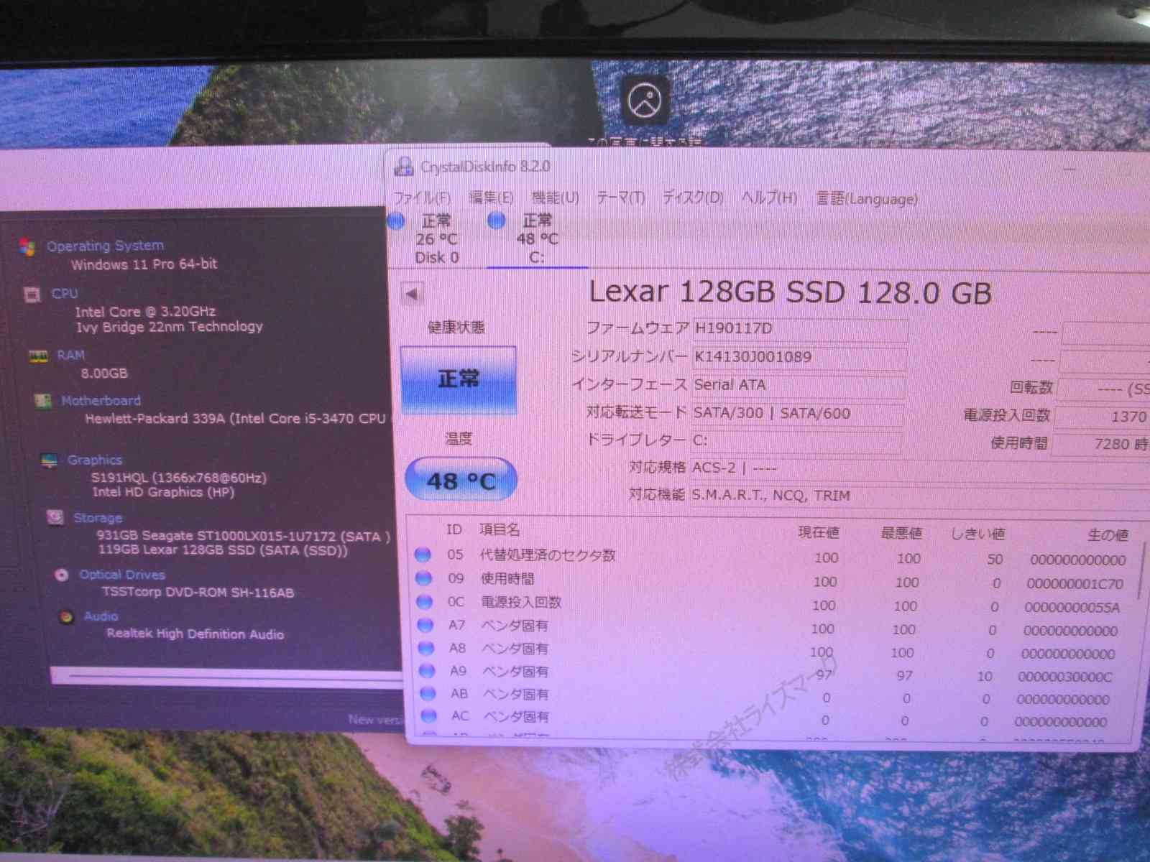This screenshot has width=1150, height=862.
Task: Click the Motherboard icon in Speccy
Action: 43,401
